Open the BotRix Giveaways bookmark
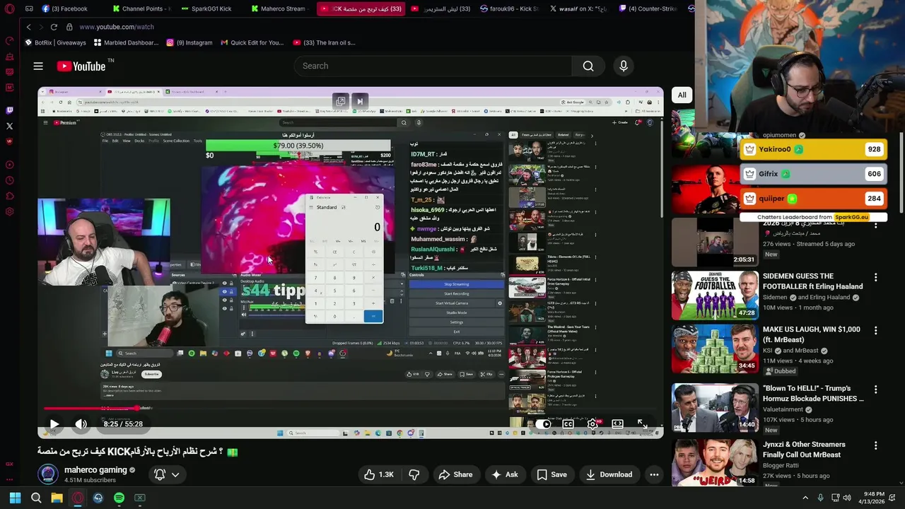905x509 pixels. tap(55, 42)
